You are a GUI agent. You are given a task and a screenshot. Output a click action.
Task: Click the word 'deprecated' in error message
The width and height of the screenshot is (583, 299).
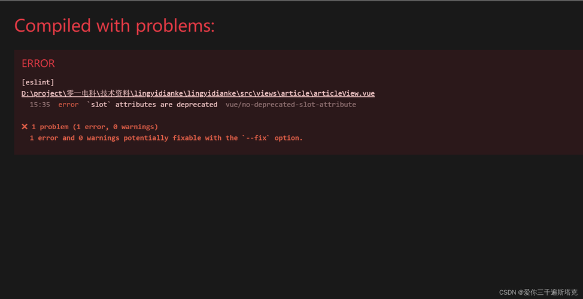pos(197,105)
